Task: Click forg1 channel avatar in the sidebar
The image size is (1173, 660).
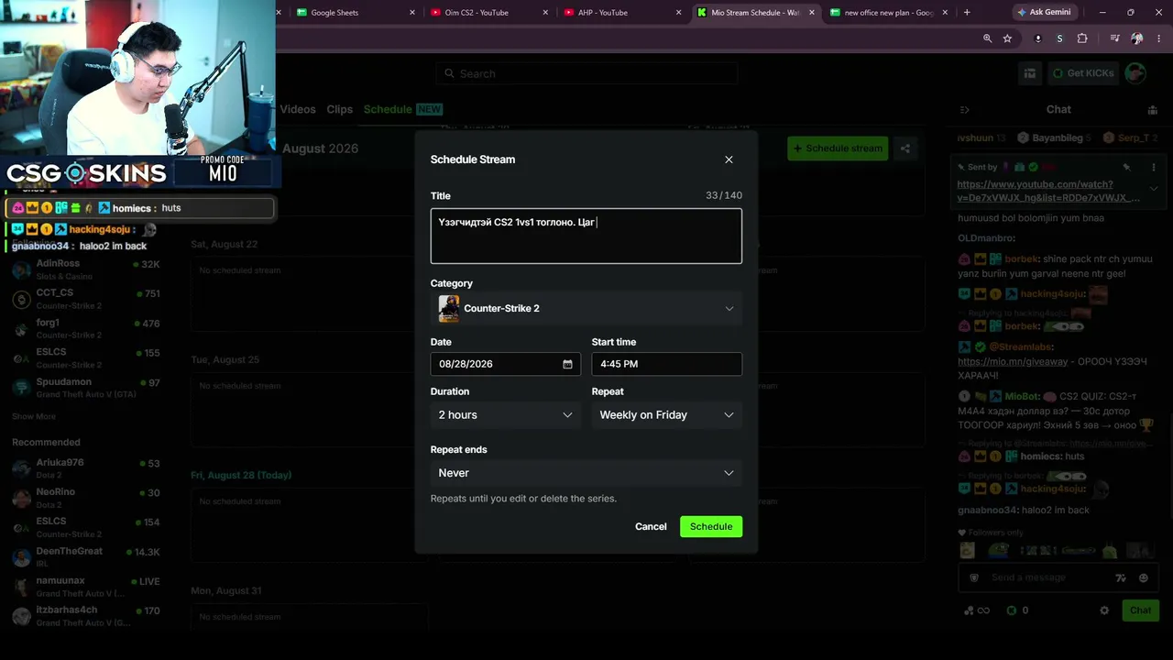Action: tap(22, 329)
